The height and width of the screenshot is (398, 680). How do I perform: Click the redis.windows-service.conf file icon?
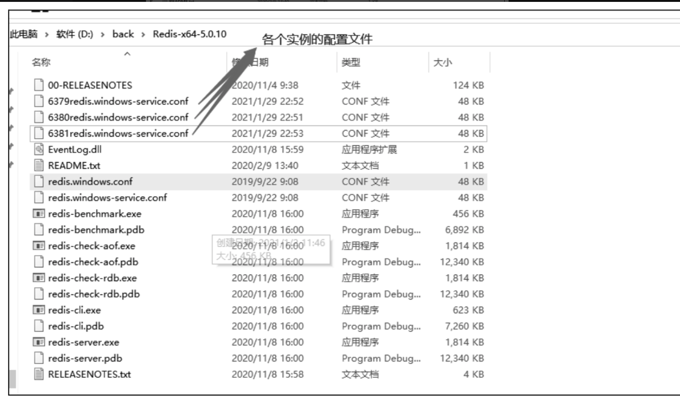[39, 198]
